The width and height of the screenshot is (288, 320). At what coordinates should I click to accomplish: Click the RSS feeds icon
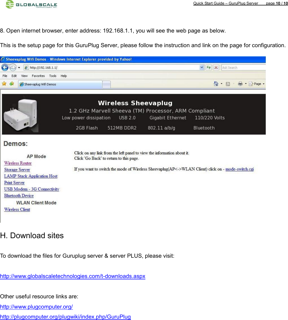coord(228,84)
